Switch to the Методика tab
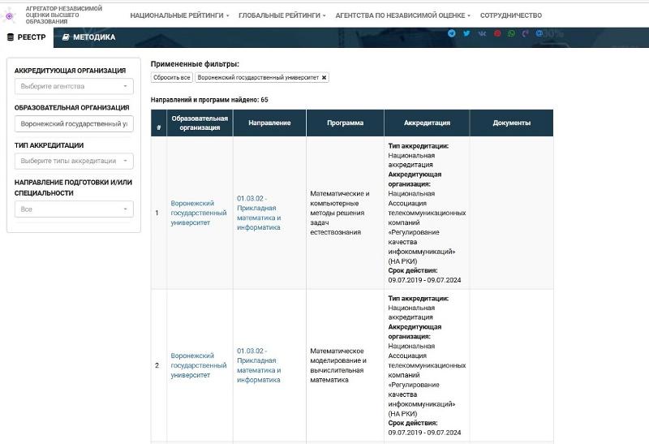 point(89,37)
